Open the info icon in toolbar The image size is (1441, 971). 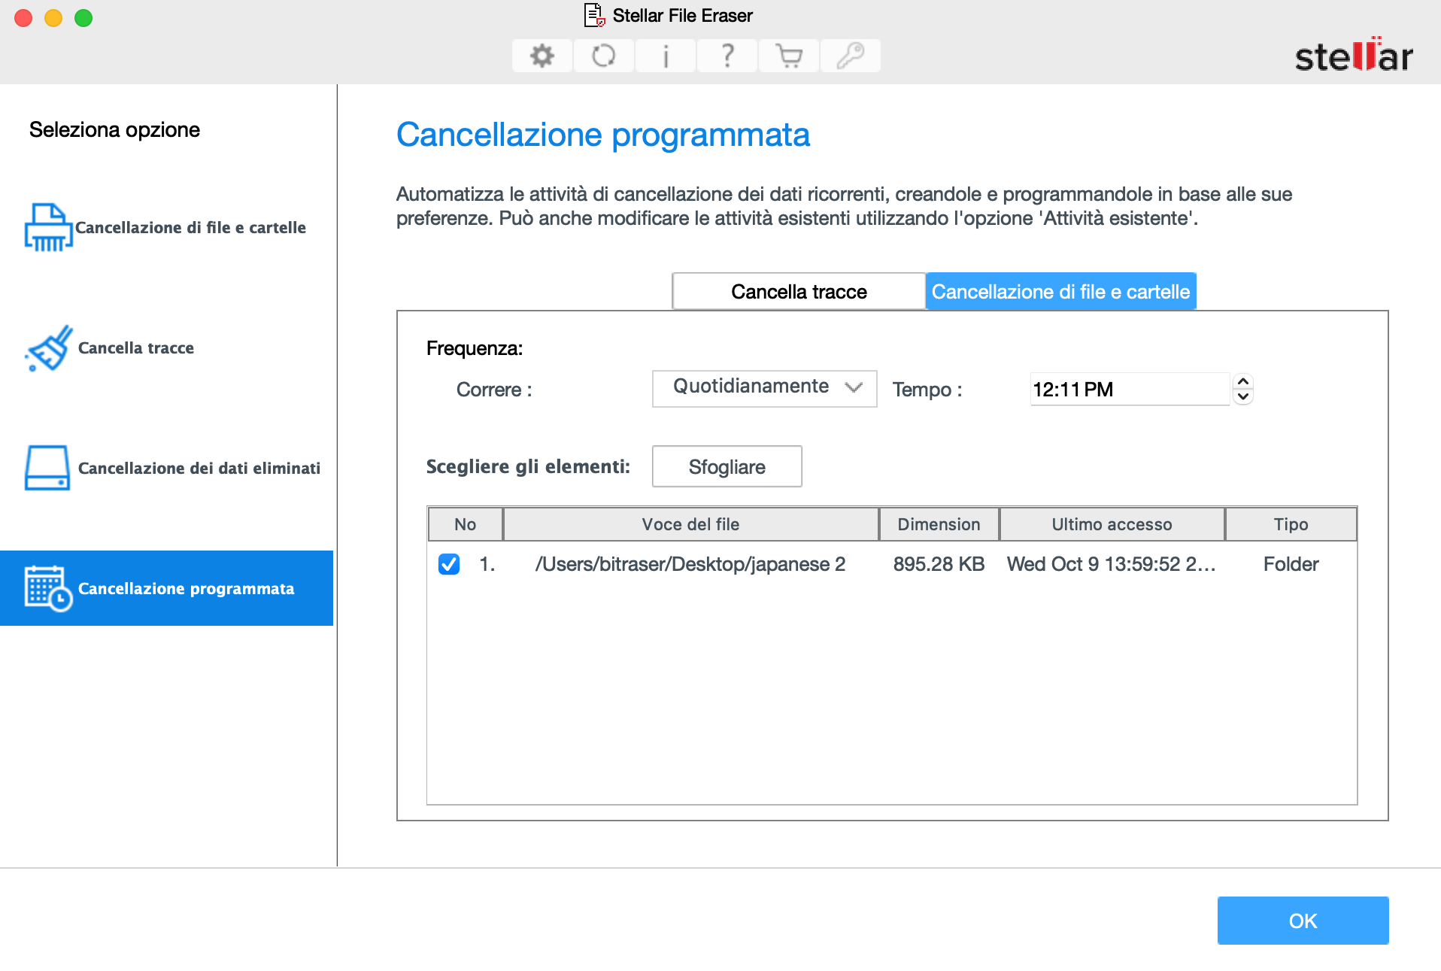(x=665, y=56)
